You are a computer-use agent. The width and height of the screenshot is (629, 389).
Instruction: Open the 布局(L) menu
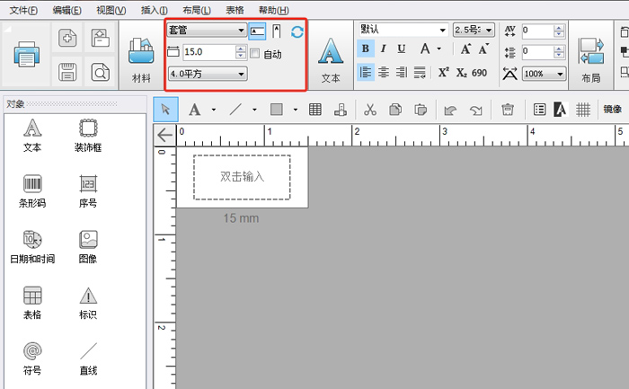pos(197,10)
